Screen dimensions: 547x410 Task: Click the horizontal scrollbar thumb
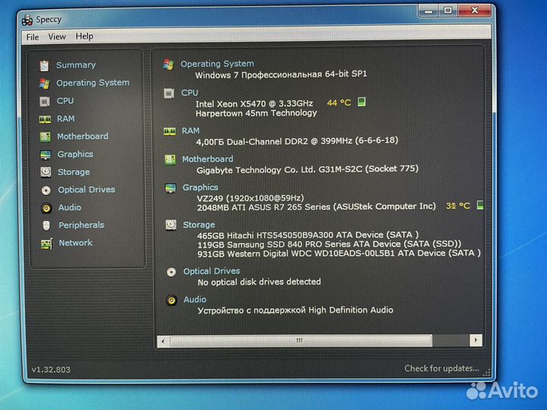301,341
